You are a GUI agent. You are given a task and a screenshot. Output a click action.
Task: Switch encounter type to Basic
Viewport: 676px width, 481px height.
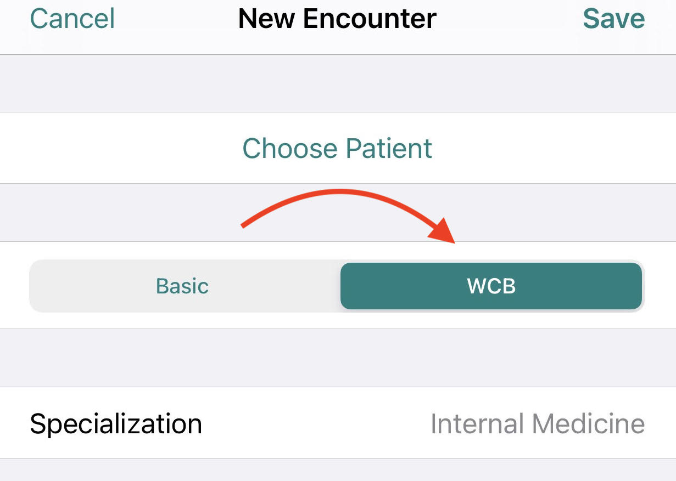tap(182, 286)
